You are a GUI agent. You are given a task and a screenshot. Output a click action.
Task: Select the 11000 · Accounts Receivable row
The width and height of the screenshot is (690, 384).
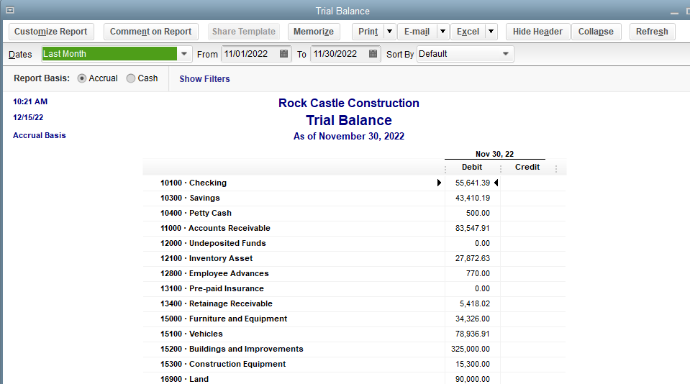[x=354, y=228]
